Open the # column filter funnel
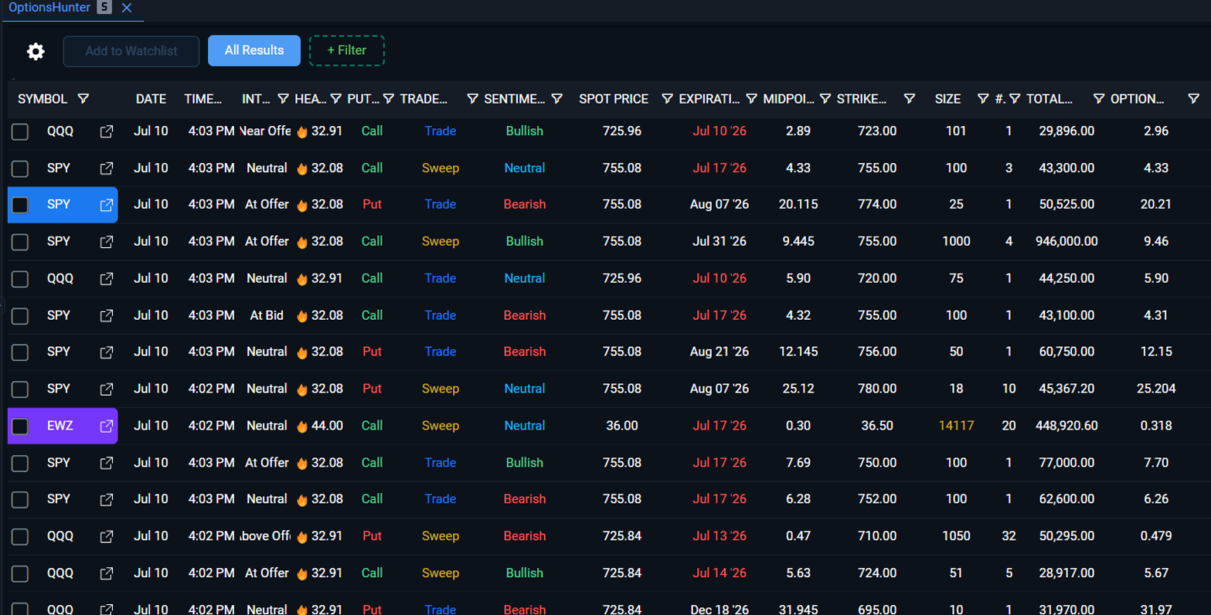 tap(1015, 99)
